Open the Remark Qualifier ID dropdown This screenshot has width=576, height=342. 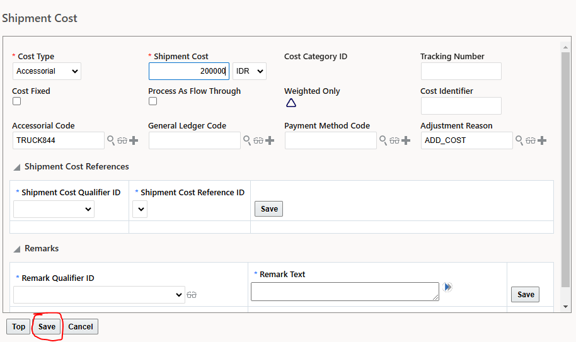point(99,295)
